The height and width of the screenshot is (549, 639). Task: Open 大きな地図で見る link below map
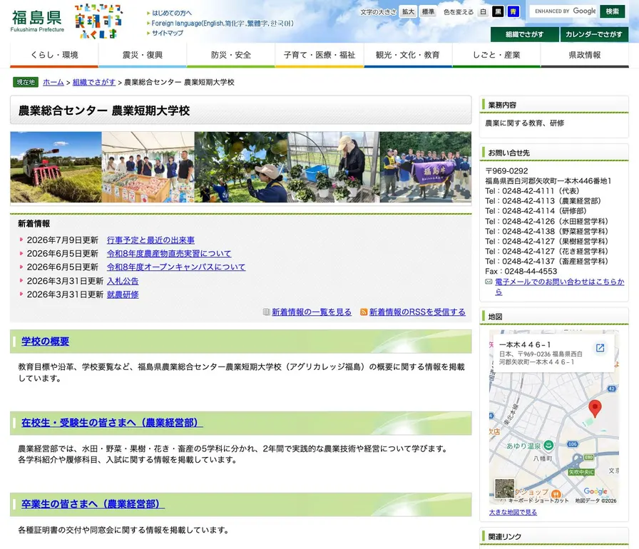513,512
